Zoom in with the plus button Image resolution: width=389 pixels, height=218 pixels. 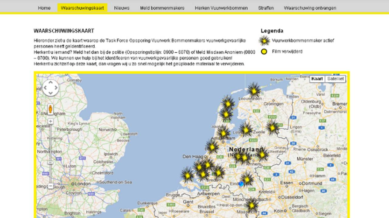[x=50, y=121]
